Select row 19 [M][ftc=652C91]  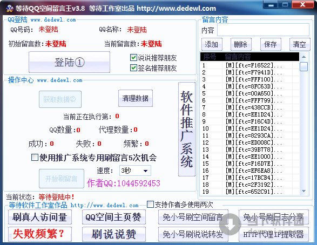point(250,192)
